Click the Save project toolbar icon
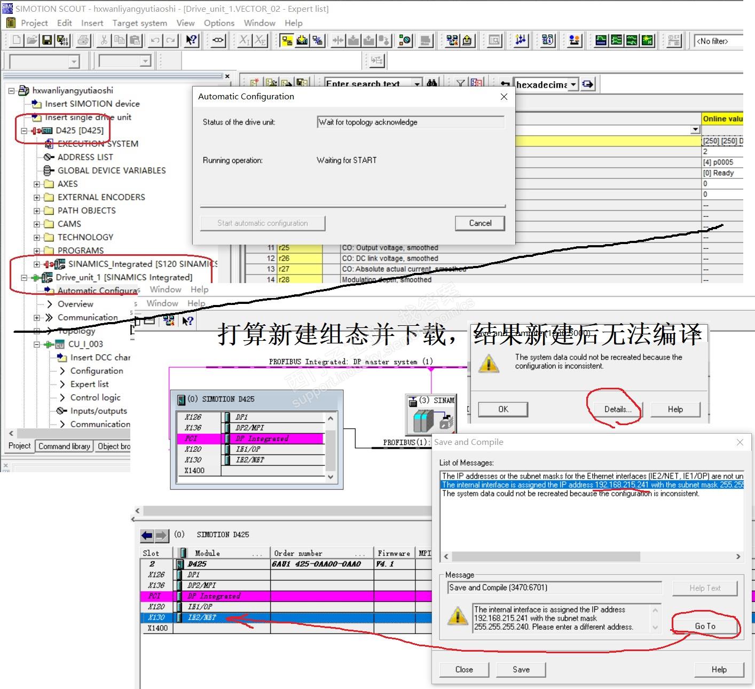Image resolution: width=755 pixels, height=689 pixels. point(47,40)
